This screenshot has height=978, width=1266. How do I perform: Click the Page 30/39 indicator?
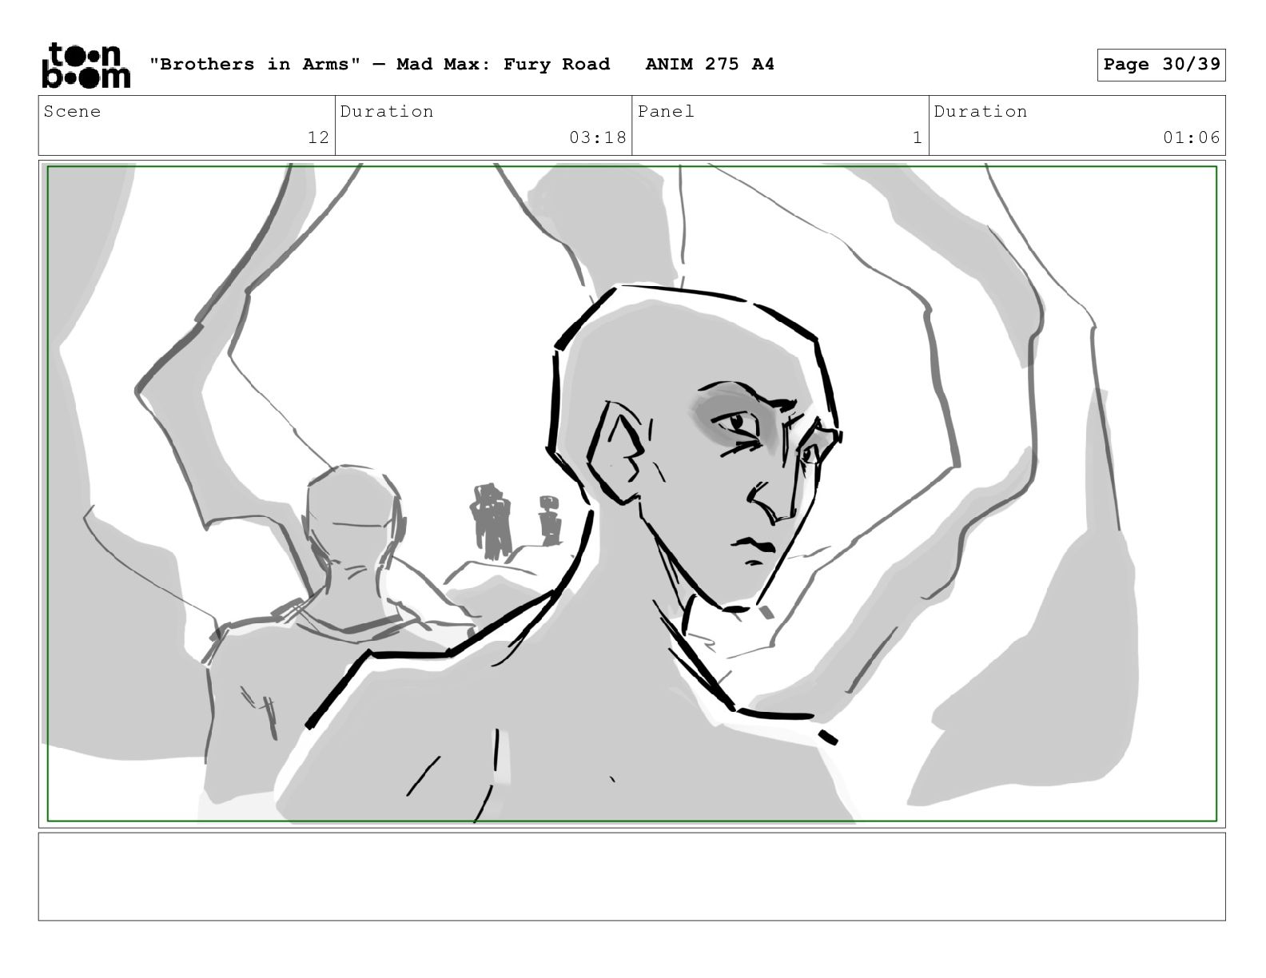[x=1161, y=65]
